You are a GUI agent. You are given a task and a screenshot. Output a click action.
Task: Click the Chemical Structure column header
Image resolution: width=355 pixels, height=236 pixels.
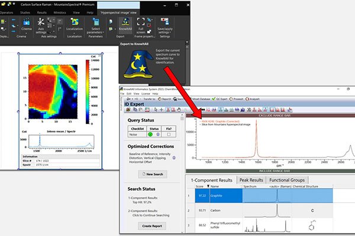305,186
